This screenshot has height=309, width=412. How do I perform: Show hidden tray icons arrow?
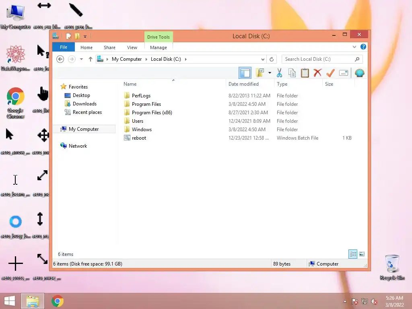pyautogui.click(x=345, y=301)
